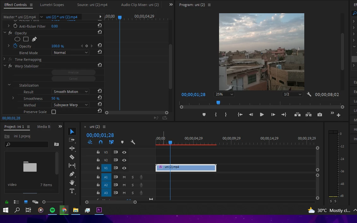Go to In point
The height and width of the screenshot is (223, 357).
(240, 115)
